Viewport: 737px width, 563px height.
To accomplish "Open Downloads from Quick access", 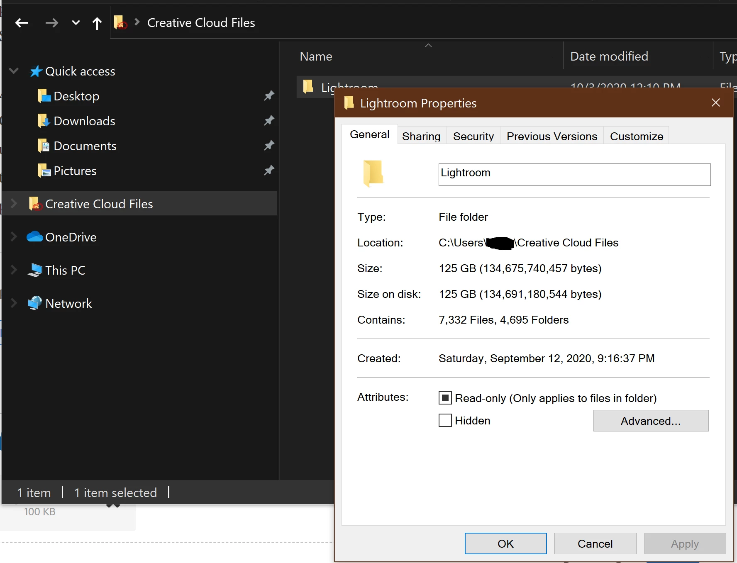I will pos(84,121).
